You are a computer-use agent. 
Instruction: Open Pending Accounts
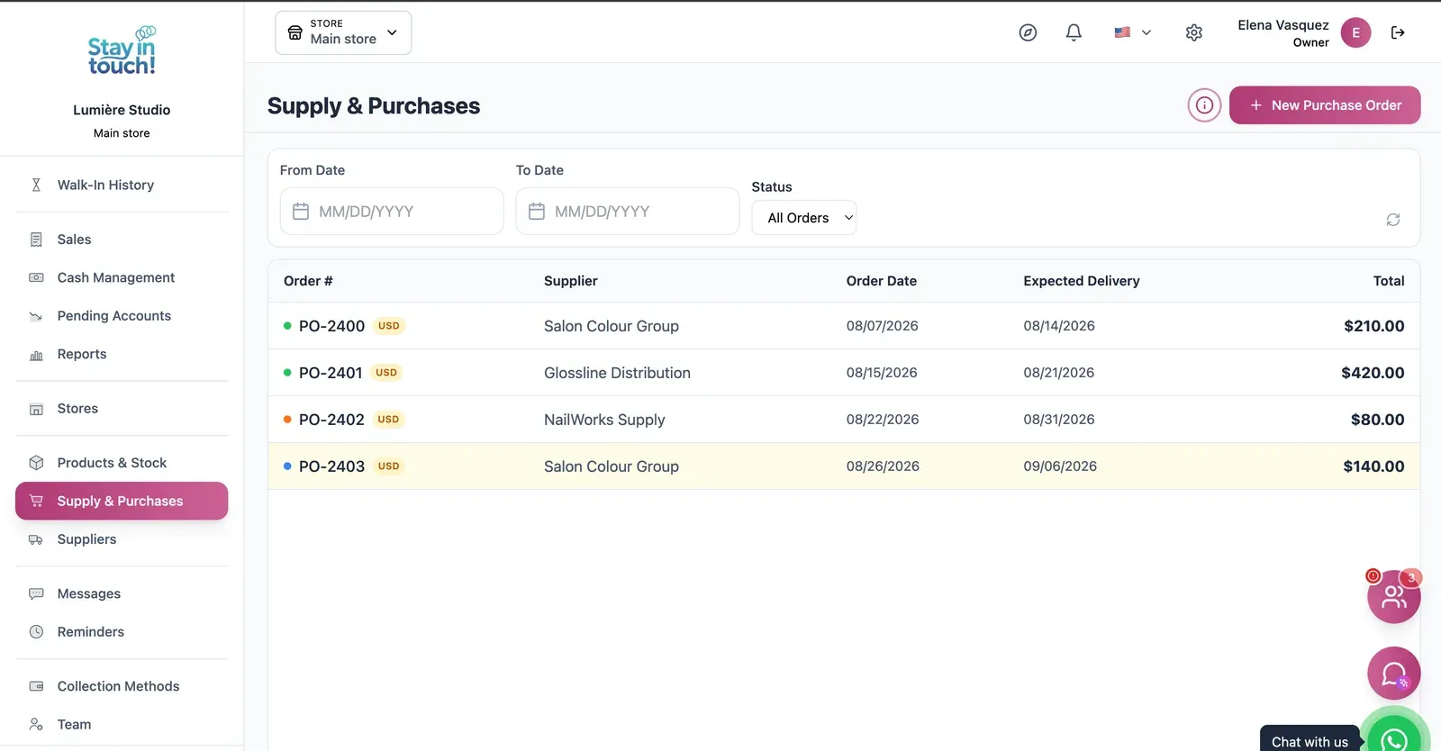point(122,316)
